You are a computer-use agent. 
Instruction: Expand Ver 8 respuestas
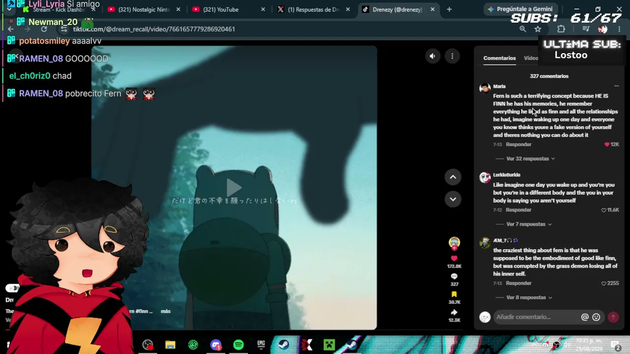(x=529, y=297)
